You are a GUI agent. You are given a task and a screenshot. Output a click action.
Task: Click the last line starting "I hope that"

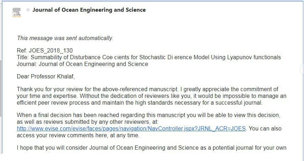[x=151, y=148]
